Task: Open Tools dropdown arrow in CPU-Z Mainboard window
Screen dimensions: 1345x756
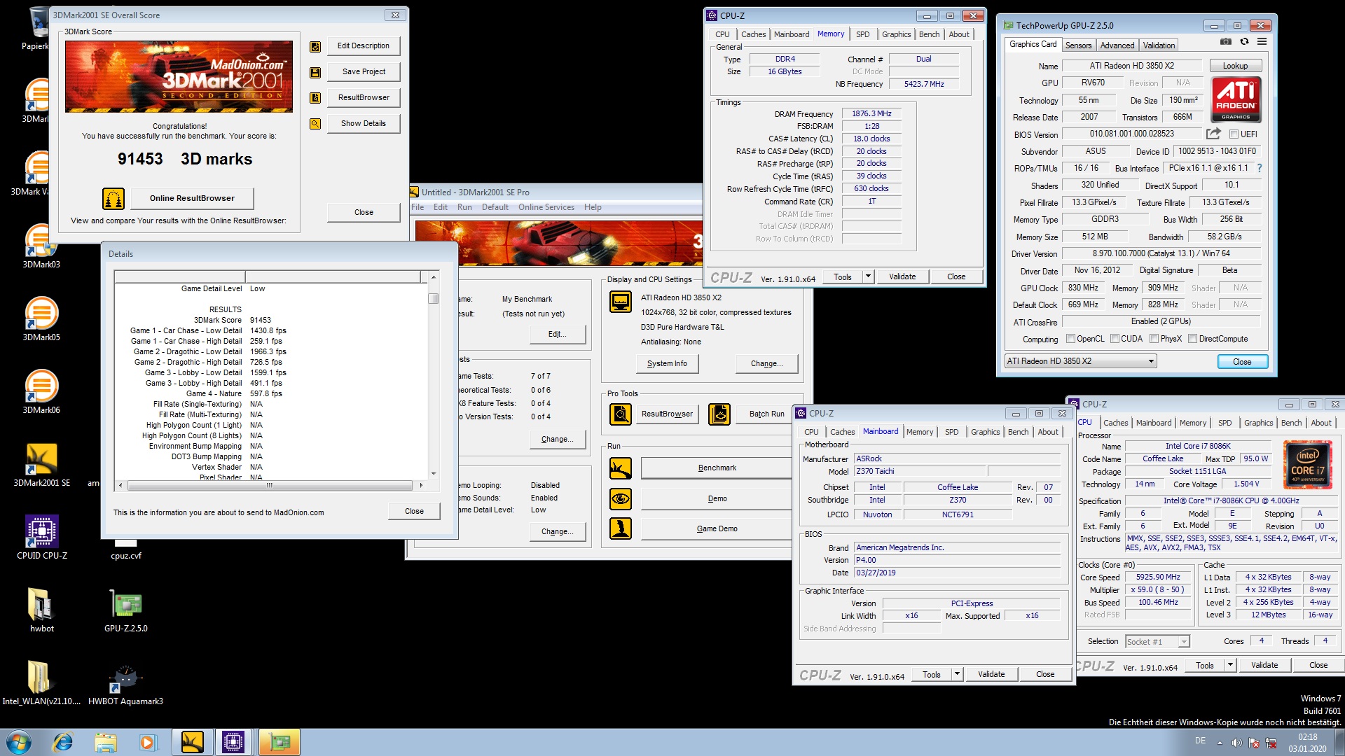Action: click(957, 674)
